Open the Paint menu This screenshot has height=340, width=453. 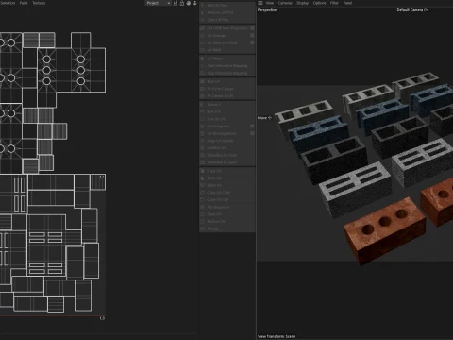tap(24, 3)
